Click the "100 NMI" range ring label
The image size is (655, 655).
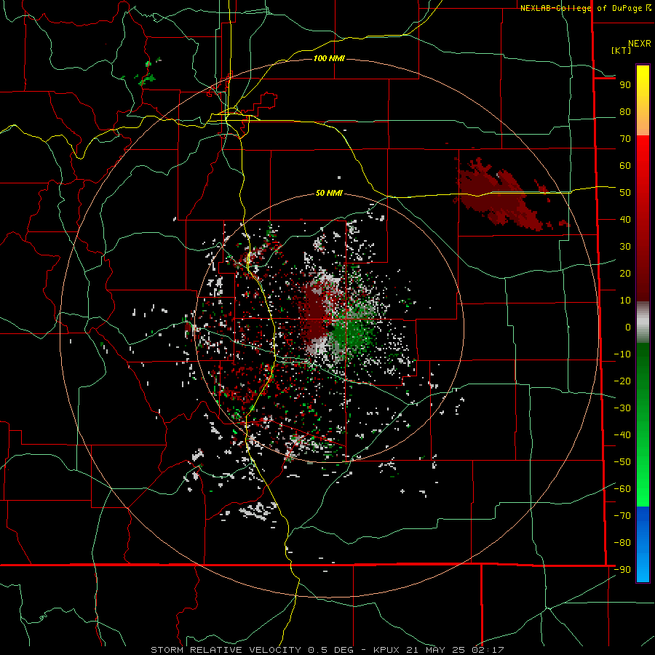tap(329, 58)
